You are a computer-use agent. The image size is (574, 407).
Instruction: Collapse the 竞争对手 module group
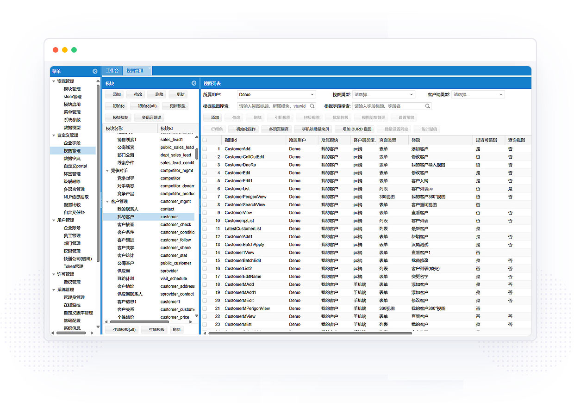pos(107,170)
